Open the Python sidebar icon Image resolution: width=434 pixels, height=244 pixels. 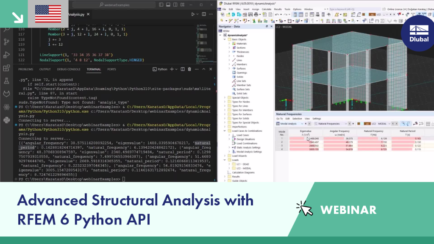coord(6,120)
